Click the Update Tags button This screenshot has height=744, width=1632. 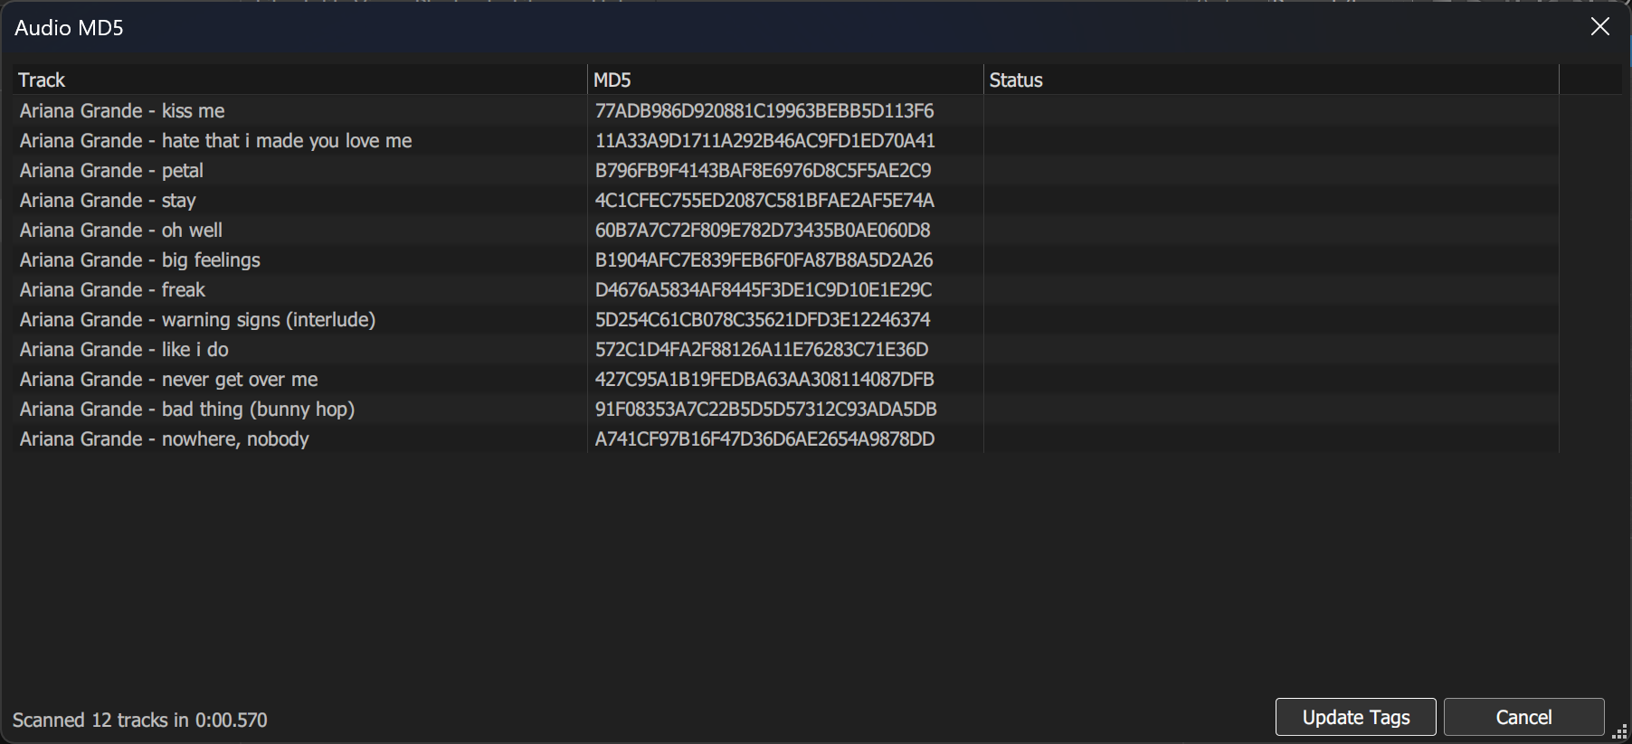[x=1355, y=717]
